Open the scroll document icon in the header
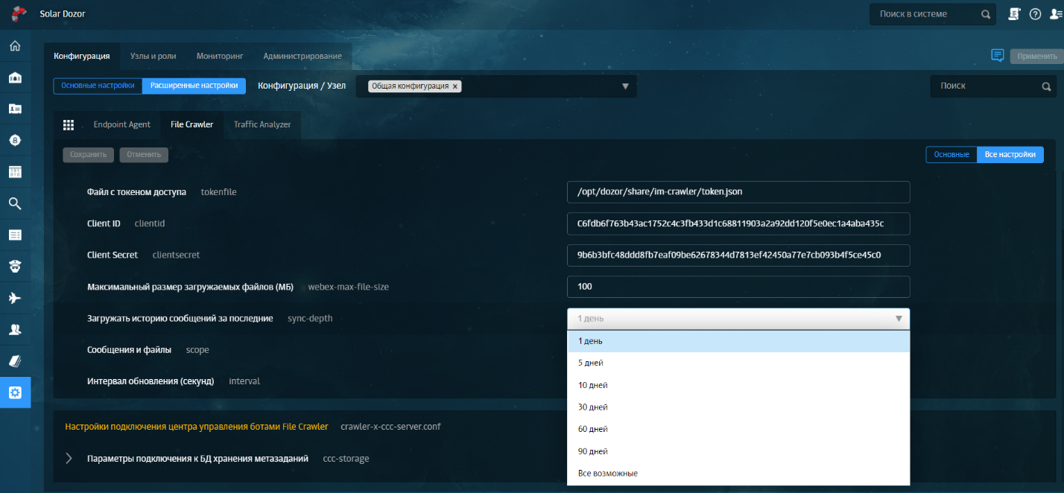The height and width of the screenshot is (493, 1064). (x=1014, y=13)
